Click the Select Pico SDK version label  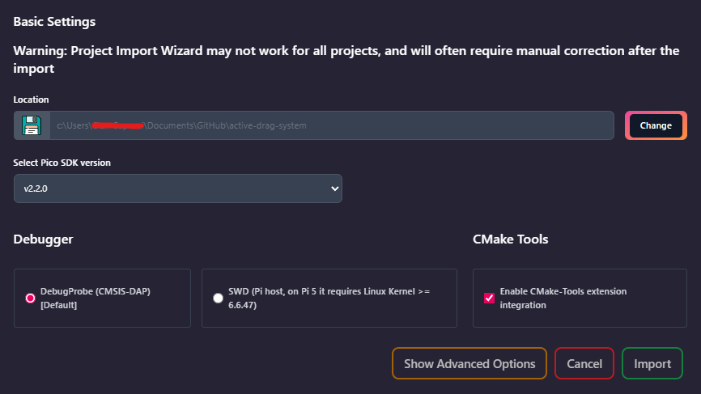pos(62,163)
